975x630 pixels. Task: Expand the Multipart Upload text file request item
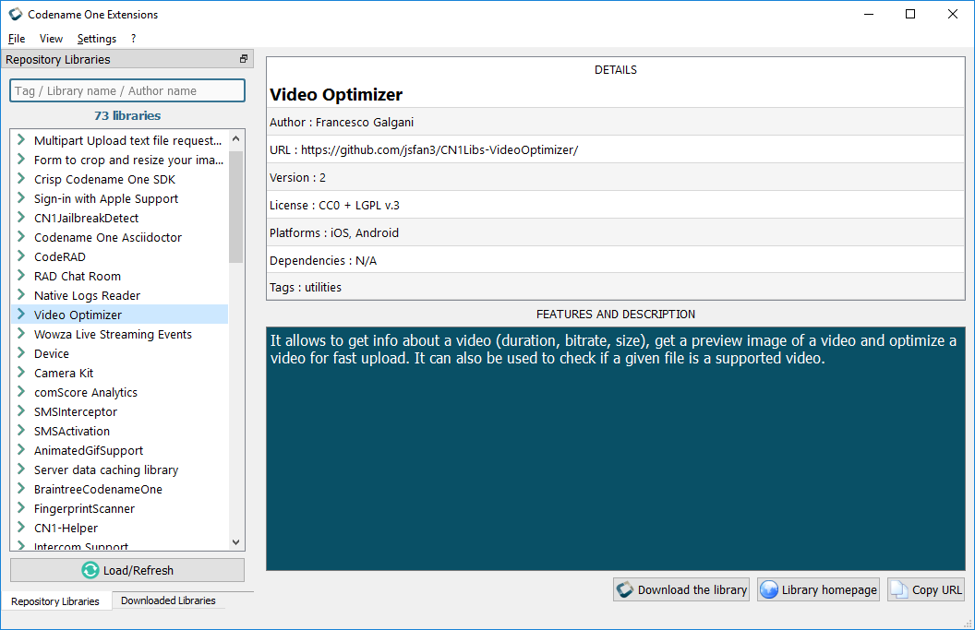pos(21,139)
